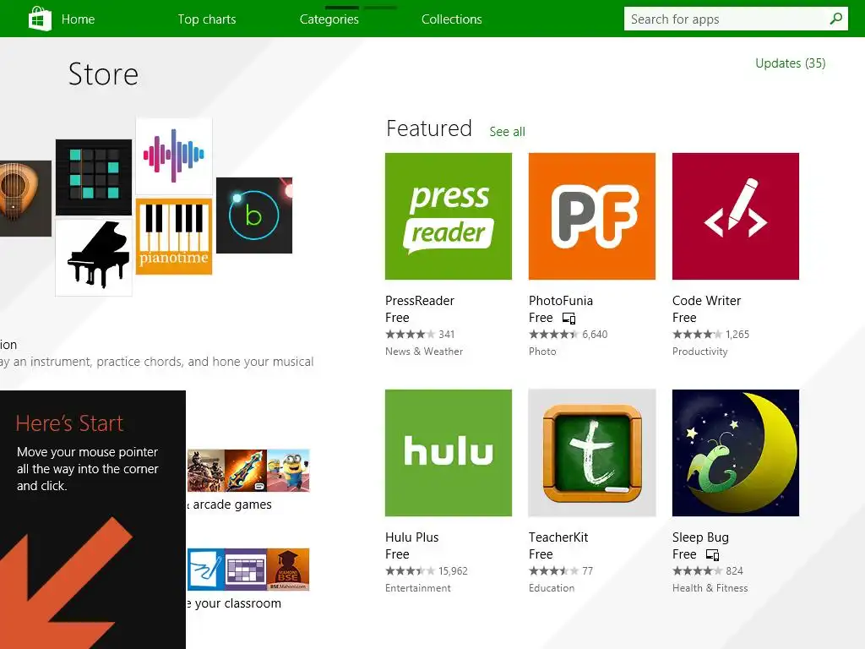The height and width of the screenshot is (649, 865).
Task: Click the search magnifier icon
Action: [835, 19]
